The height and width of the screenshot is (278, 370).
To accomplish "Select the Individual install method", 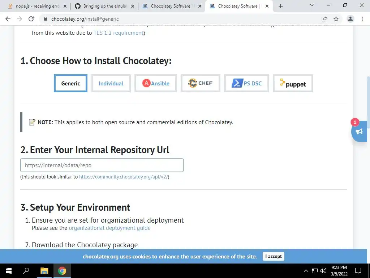I will pyautogui.click(x=111, y=83).
